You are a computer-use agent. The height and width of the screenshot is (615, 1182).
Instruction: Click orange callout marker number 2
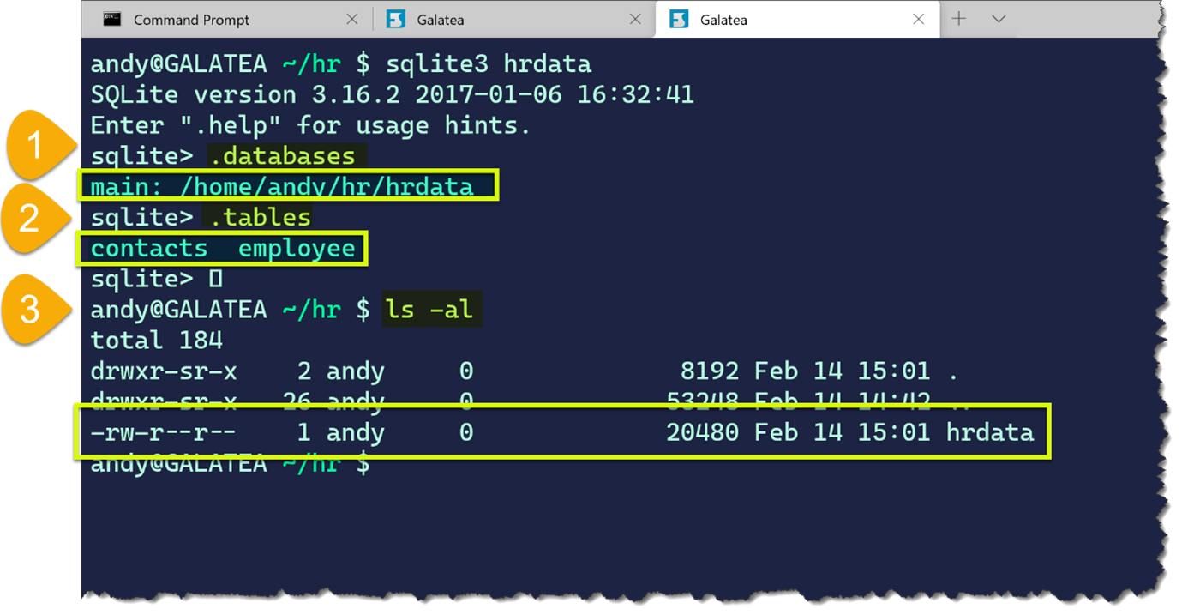coord(31,218)
